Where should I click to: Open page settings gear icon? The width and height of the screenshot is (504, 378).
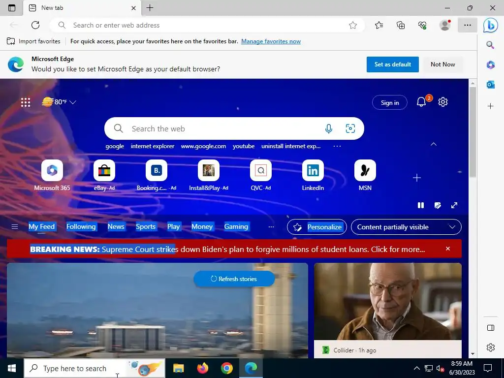(443, 102)
